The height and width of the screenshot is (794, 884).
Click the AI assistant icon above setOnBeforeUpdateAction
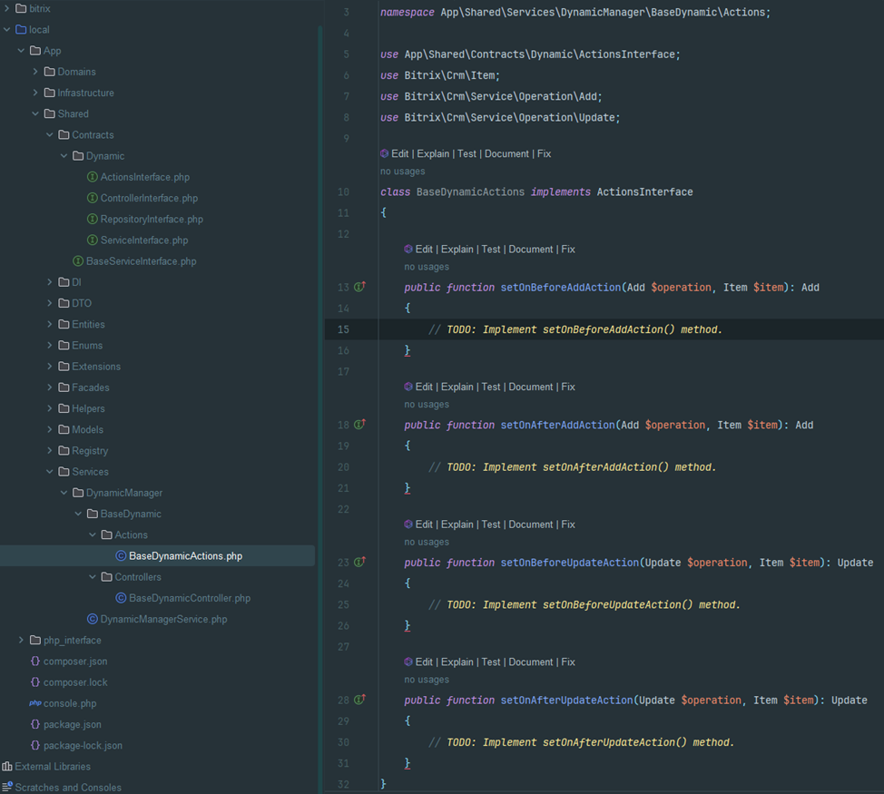[408, 524]
